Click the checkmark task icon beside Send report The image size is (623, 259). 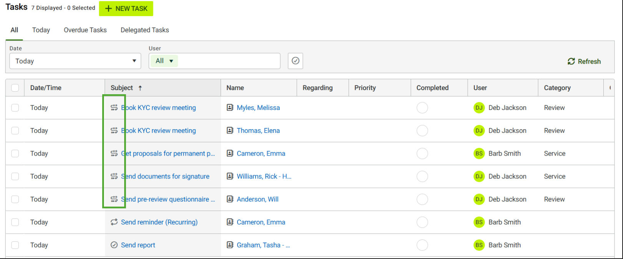(114, 245)
